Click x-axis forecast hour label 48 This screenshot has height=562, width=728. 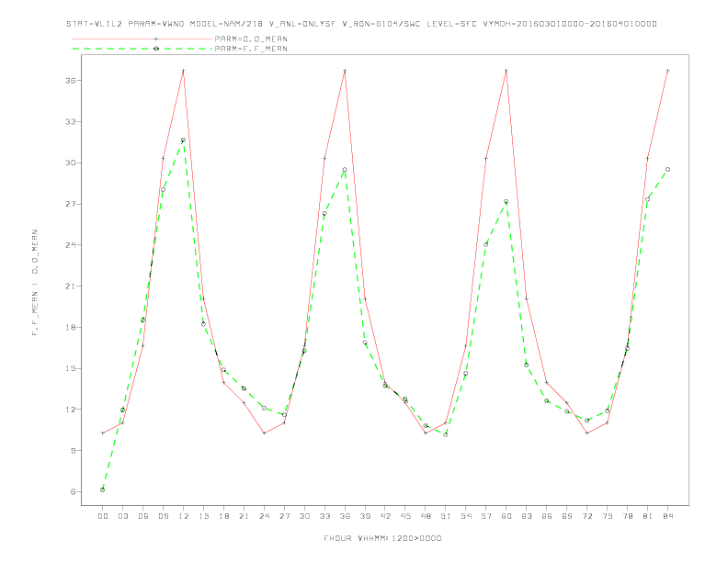click(x=426, y=516)
